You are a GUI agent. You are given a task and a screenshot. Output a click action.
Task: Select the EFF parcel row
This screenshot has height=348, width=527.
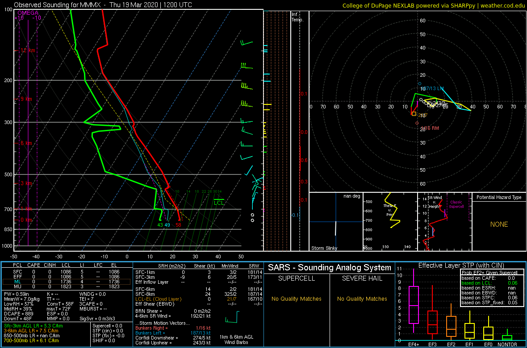67,277
